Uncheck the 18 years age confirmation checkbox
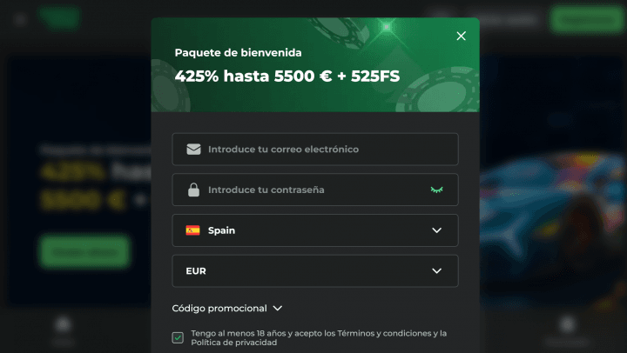The width and height of the screenshot is (627, 353). coord(178,337)
